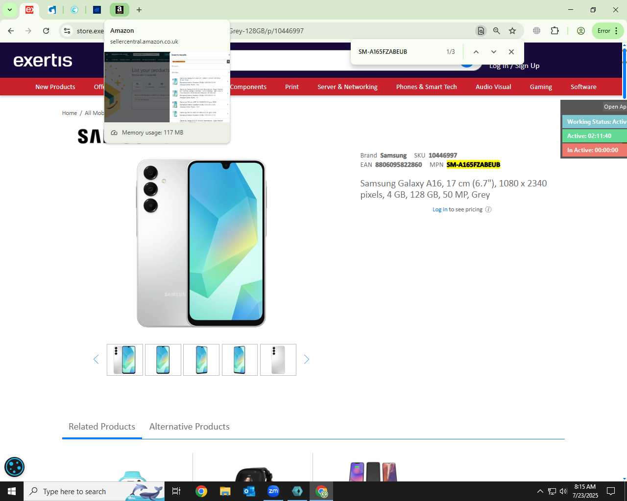
Task: Click the Error update button
Action: 607,31
